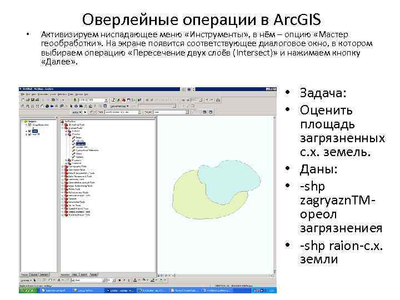
Task: Click the Zoom In tool
Action: [x=22, y=106]
